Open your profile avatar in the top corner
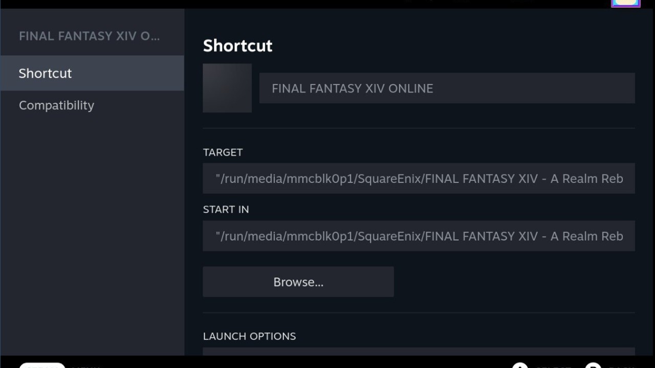The width and height of the screenshot is (655, 368). pos(625,4)
